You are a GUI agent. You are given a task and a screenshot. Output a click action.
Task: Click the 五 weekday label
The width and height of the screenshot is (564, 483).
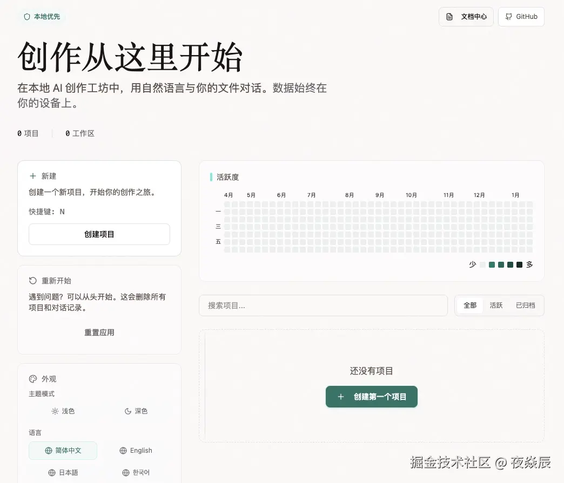pos(218,242)
